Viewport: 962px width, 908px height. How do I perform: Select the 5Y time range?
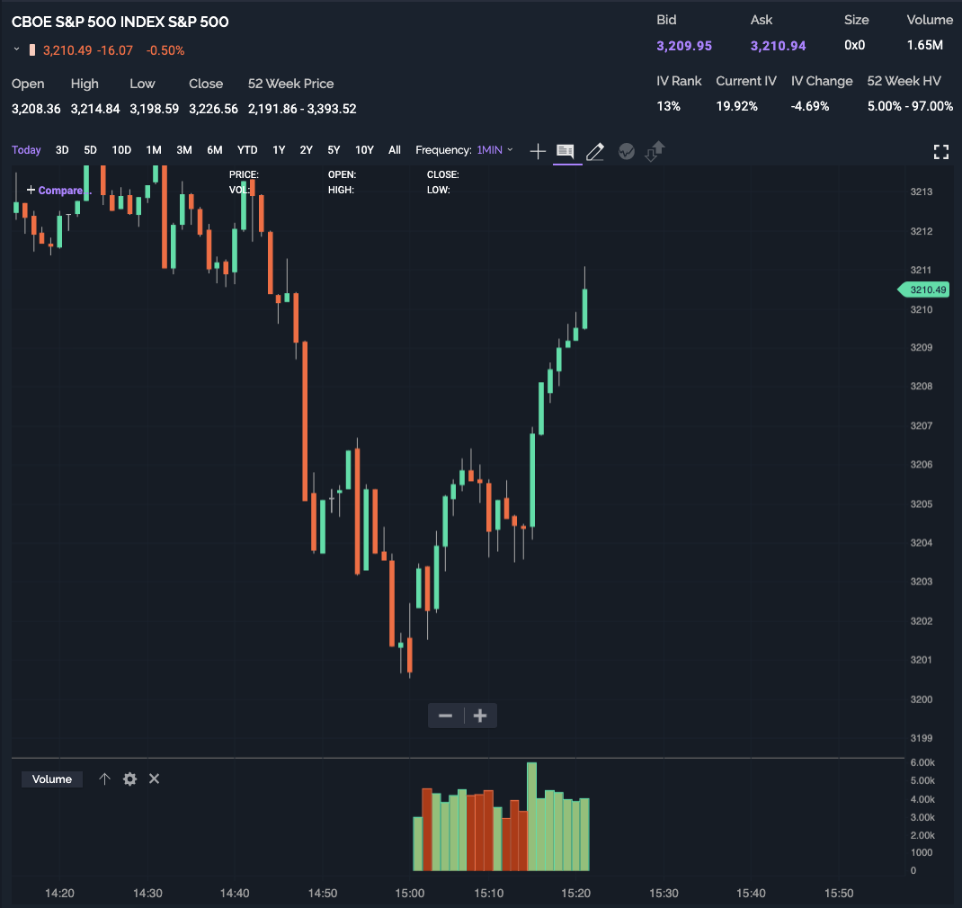[334, 150]
